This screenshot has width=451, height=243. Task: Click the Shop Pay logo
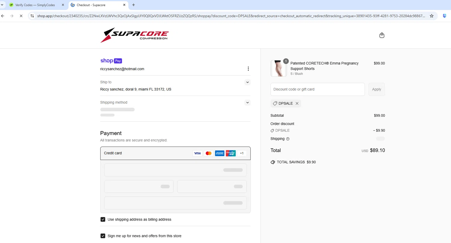coord(111,61)
